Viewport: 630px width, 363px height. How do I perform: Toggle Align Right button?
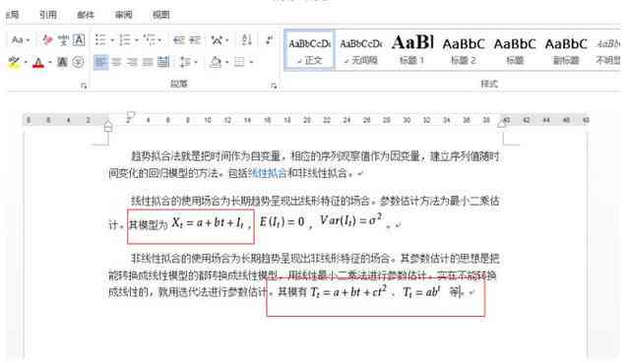click(x=132, y=62)
